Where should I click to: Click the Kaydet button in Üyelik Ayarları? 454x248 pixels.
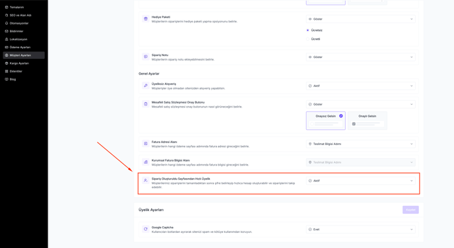410,210
